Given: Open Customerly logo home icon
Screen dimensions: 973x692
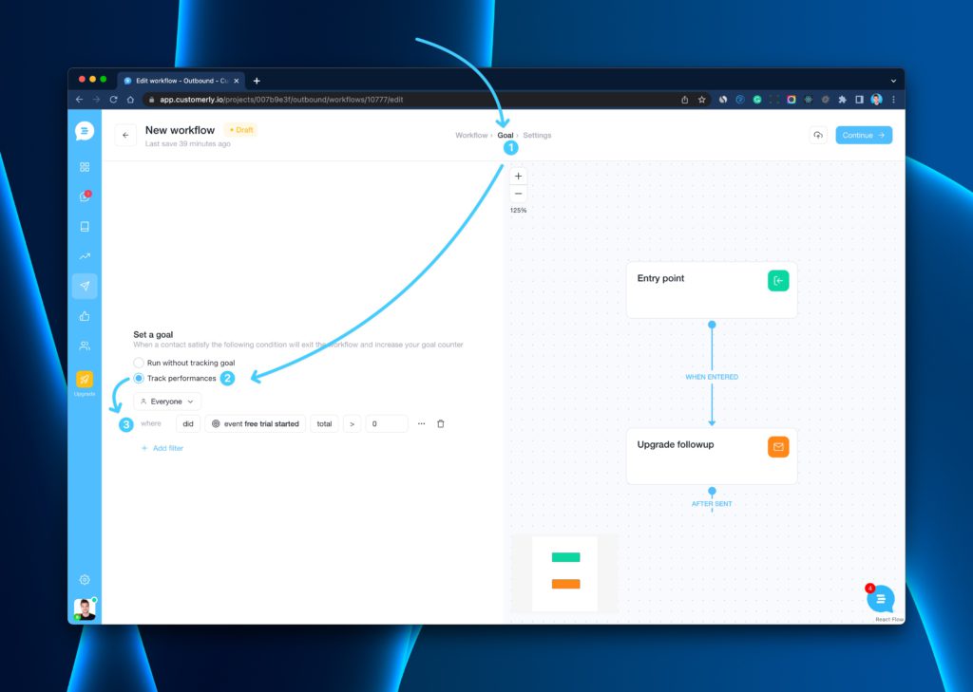Looking at the screenshot, I should click(x=85, y=131).
